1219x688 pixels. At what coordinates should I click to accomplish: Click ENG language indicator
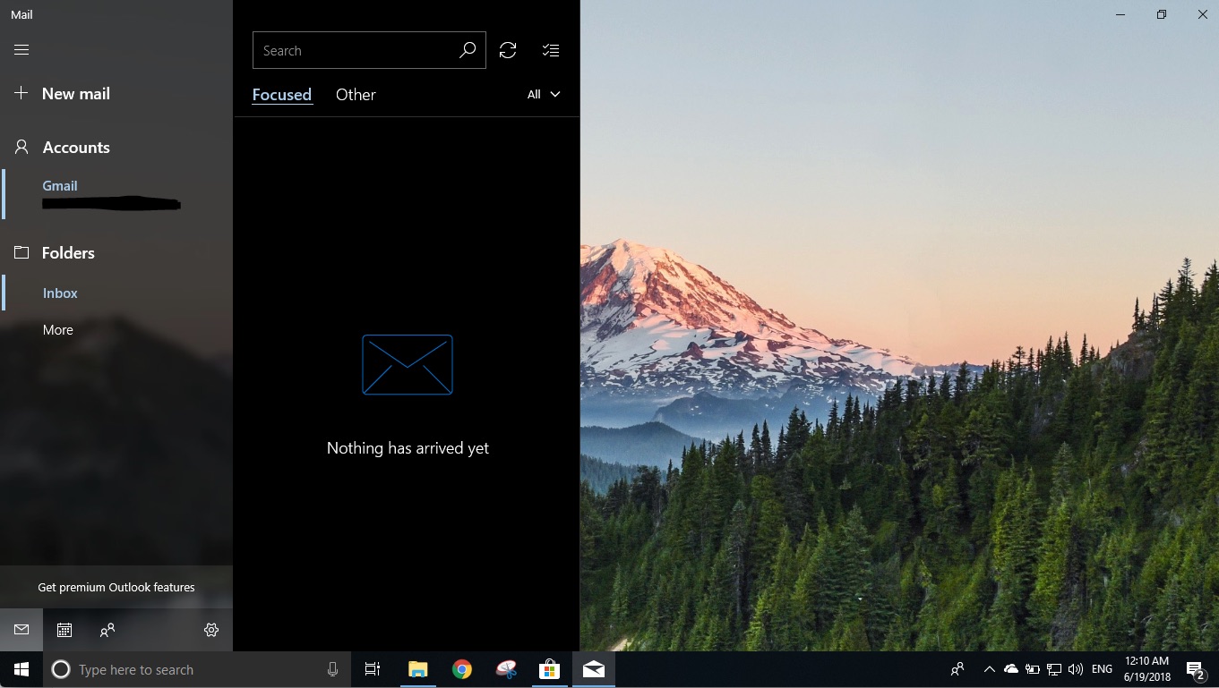(x=1103, y=669)
